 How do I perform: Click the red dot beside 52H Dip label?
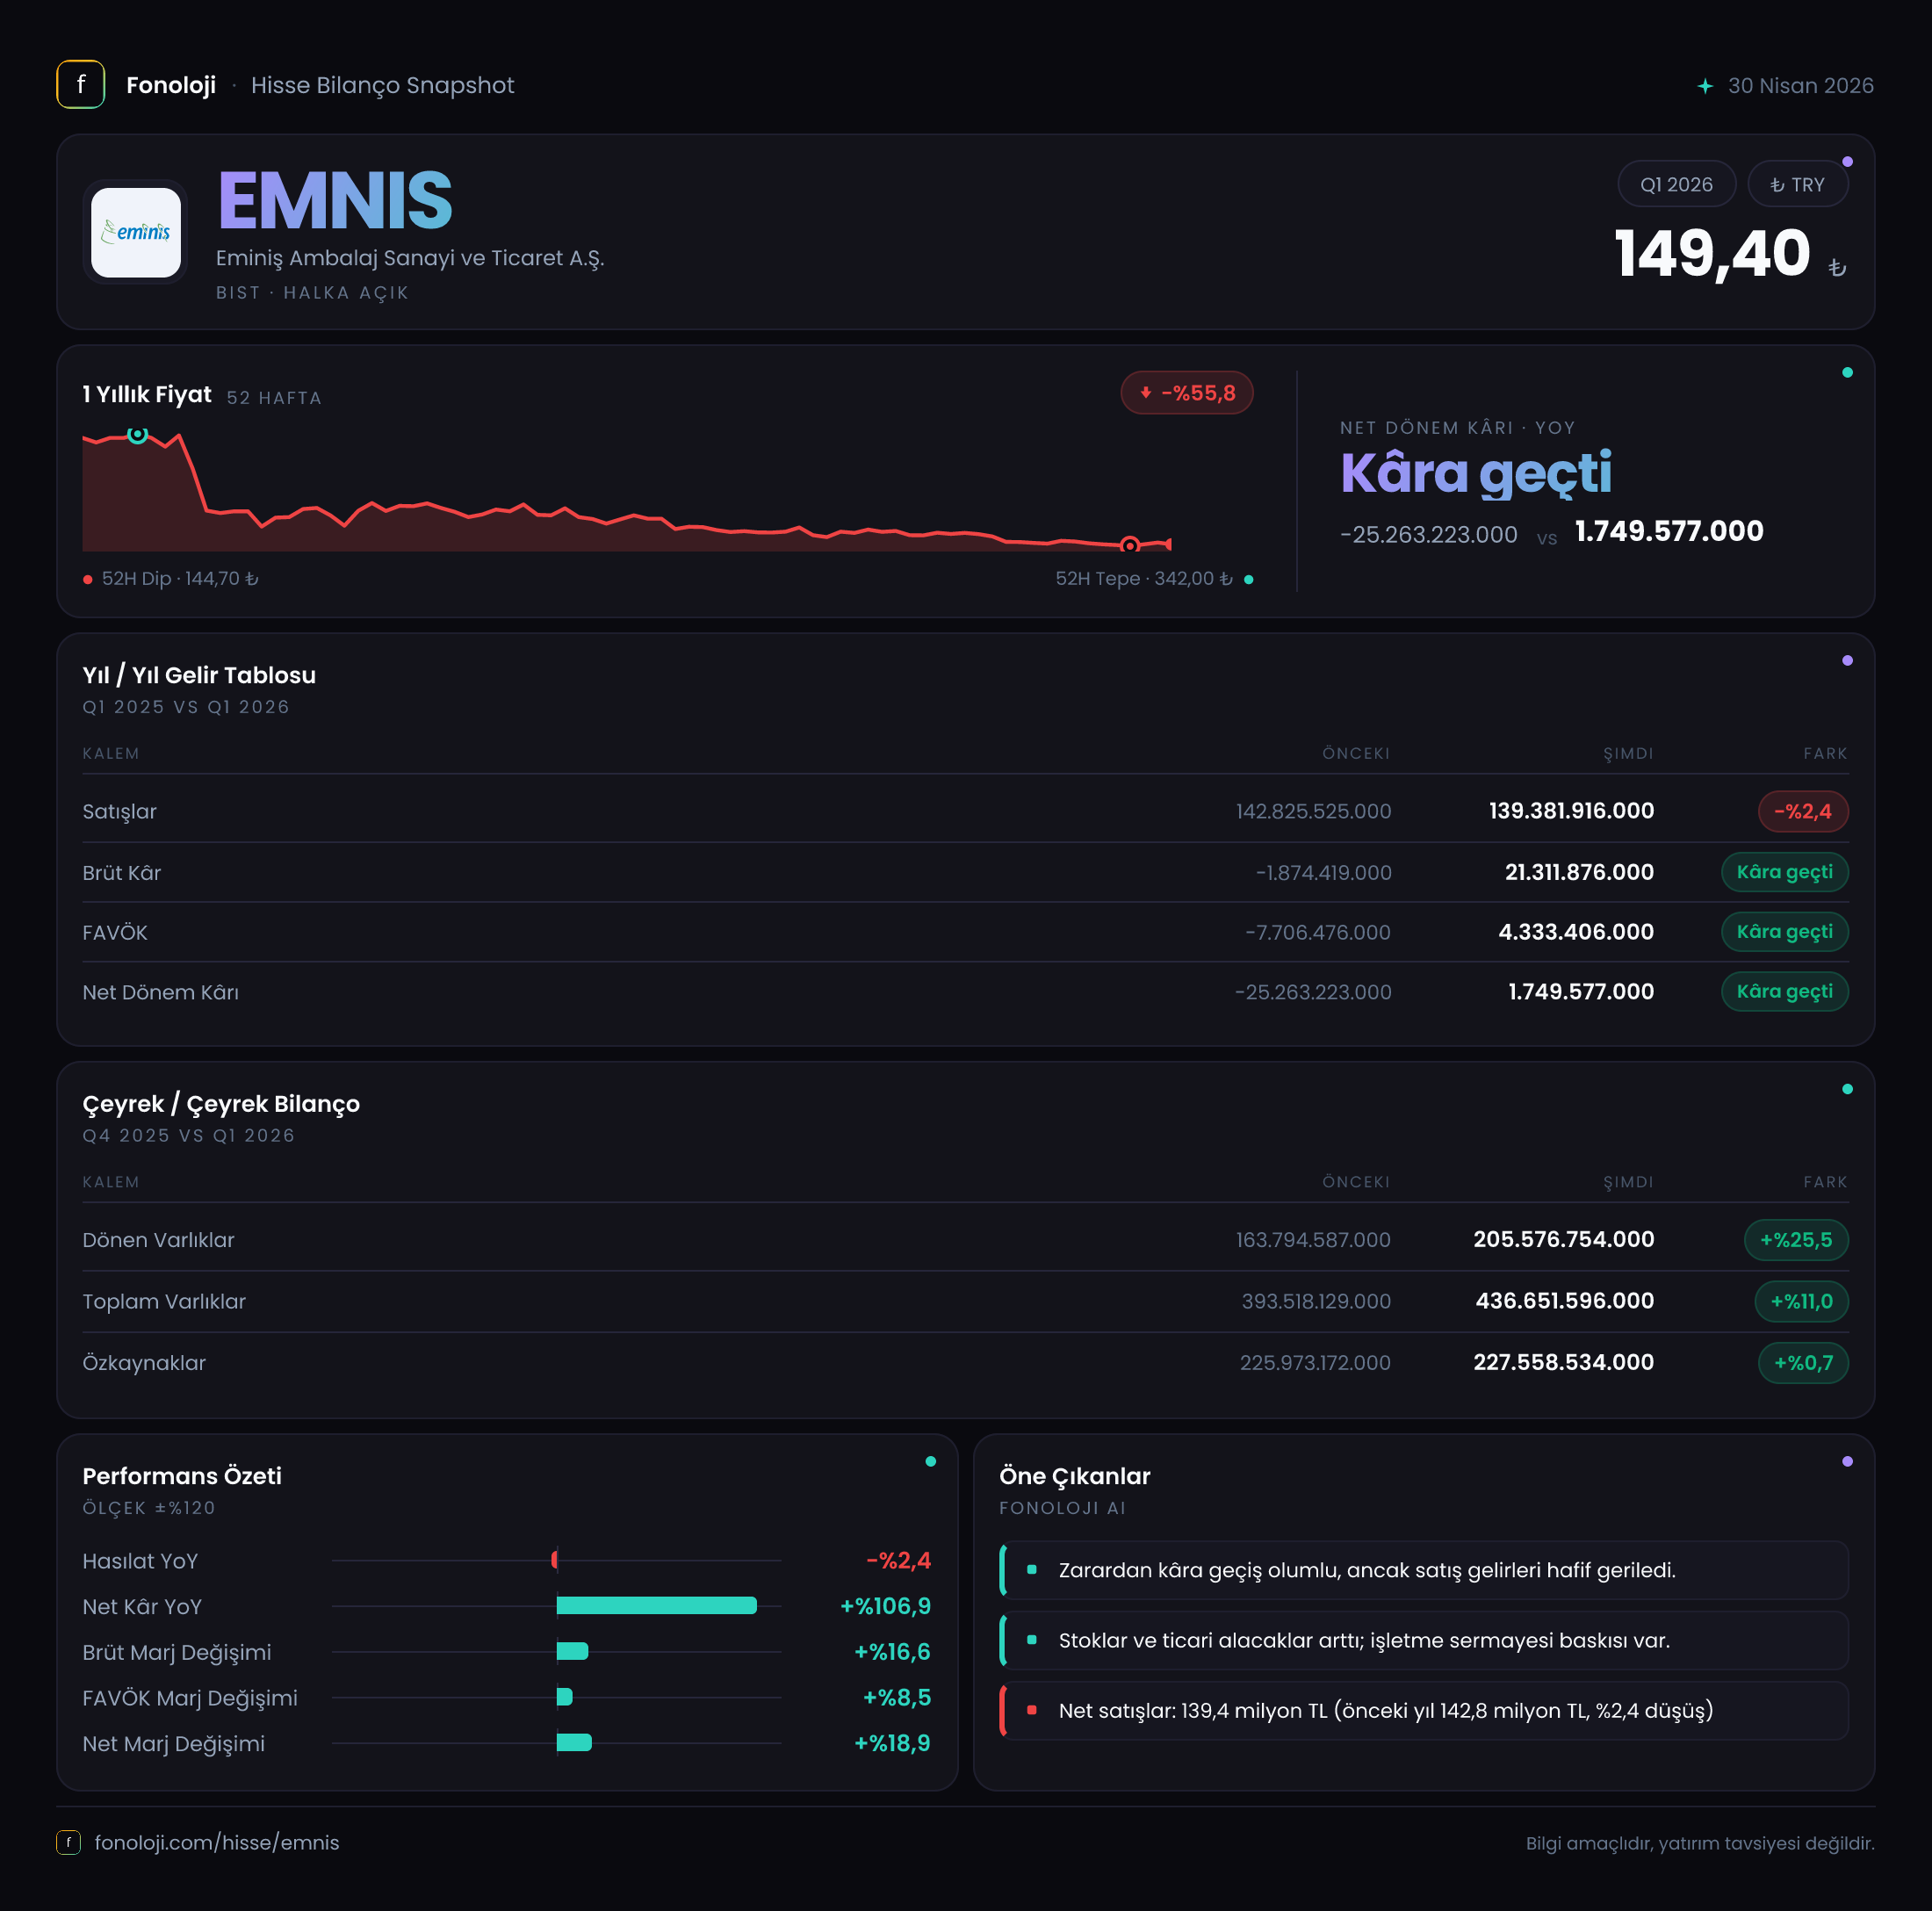point(88,579)
